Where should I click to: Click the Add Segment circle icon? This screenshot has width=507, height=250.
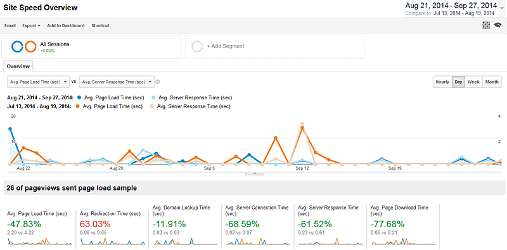(x=197, y=46)
